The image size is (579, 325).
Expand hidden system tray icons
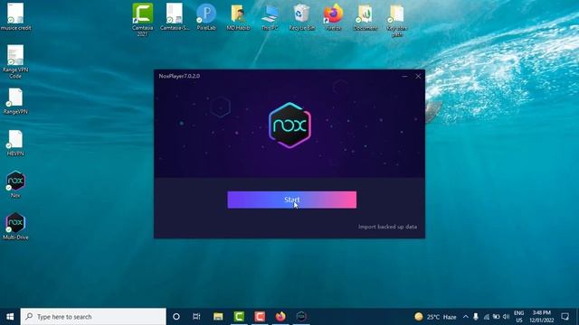(x=466, y=317)
